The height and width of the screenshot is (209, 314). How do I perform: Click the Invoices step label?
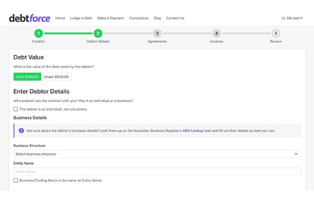[217, 41]
